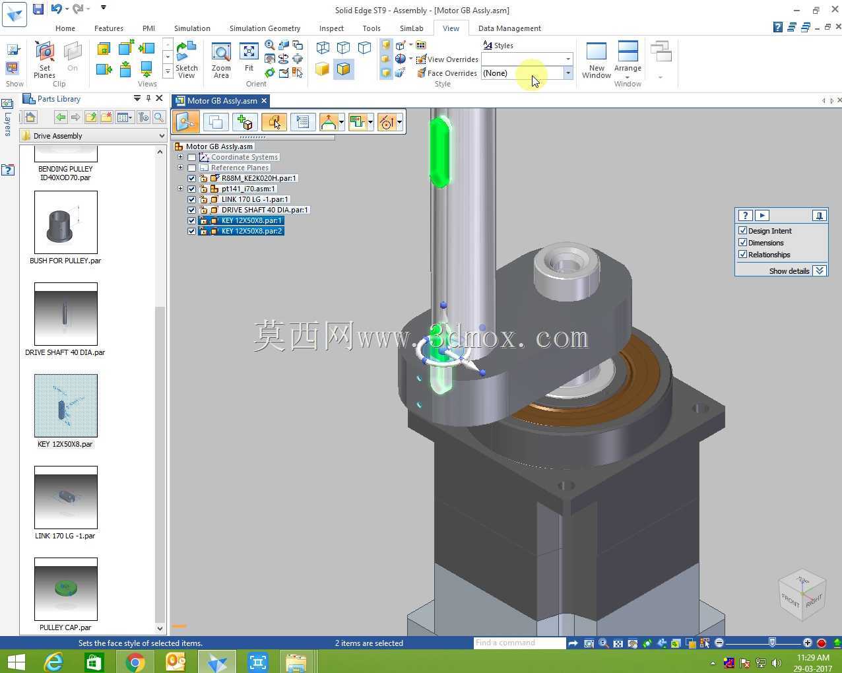Viewport: 842px width, 673px height.
Task: Pin the design intent panel
Action: (x=819, y=216)
